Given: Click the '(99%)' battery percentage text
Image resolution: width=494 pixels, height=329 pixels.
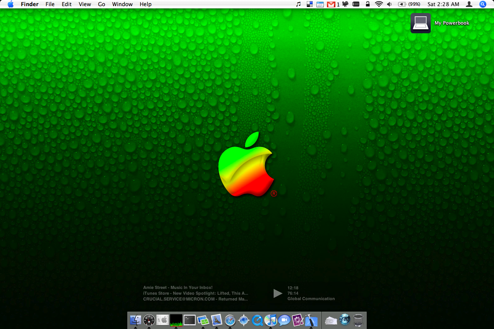Looking at the screenshot, I should click(414, 4).
